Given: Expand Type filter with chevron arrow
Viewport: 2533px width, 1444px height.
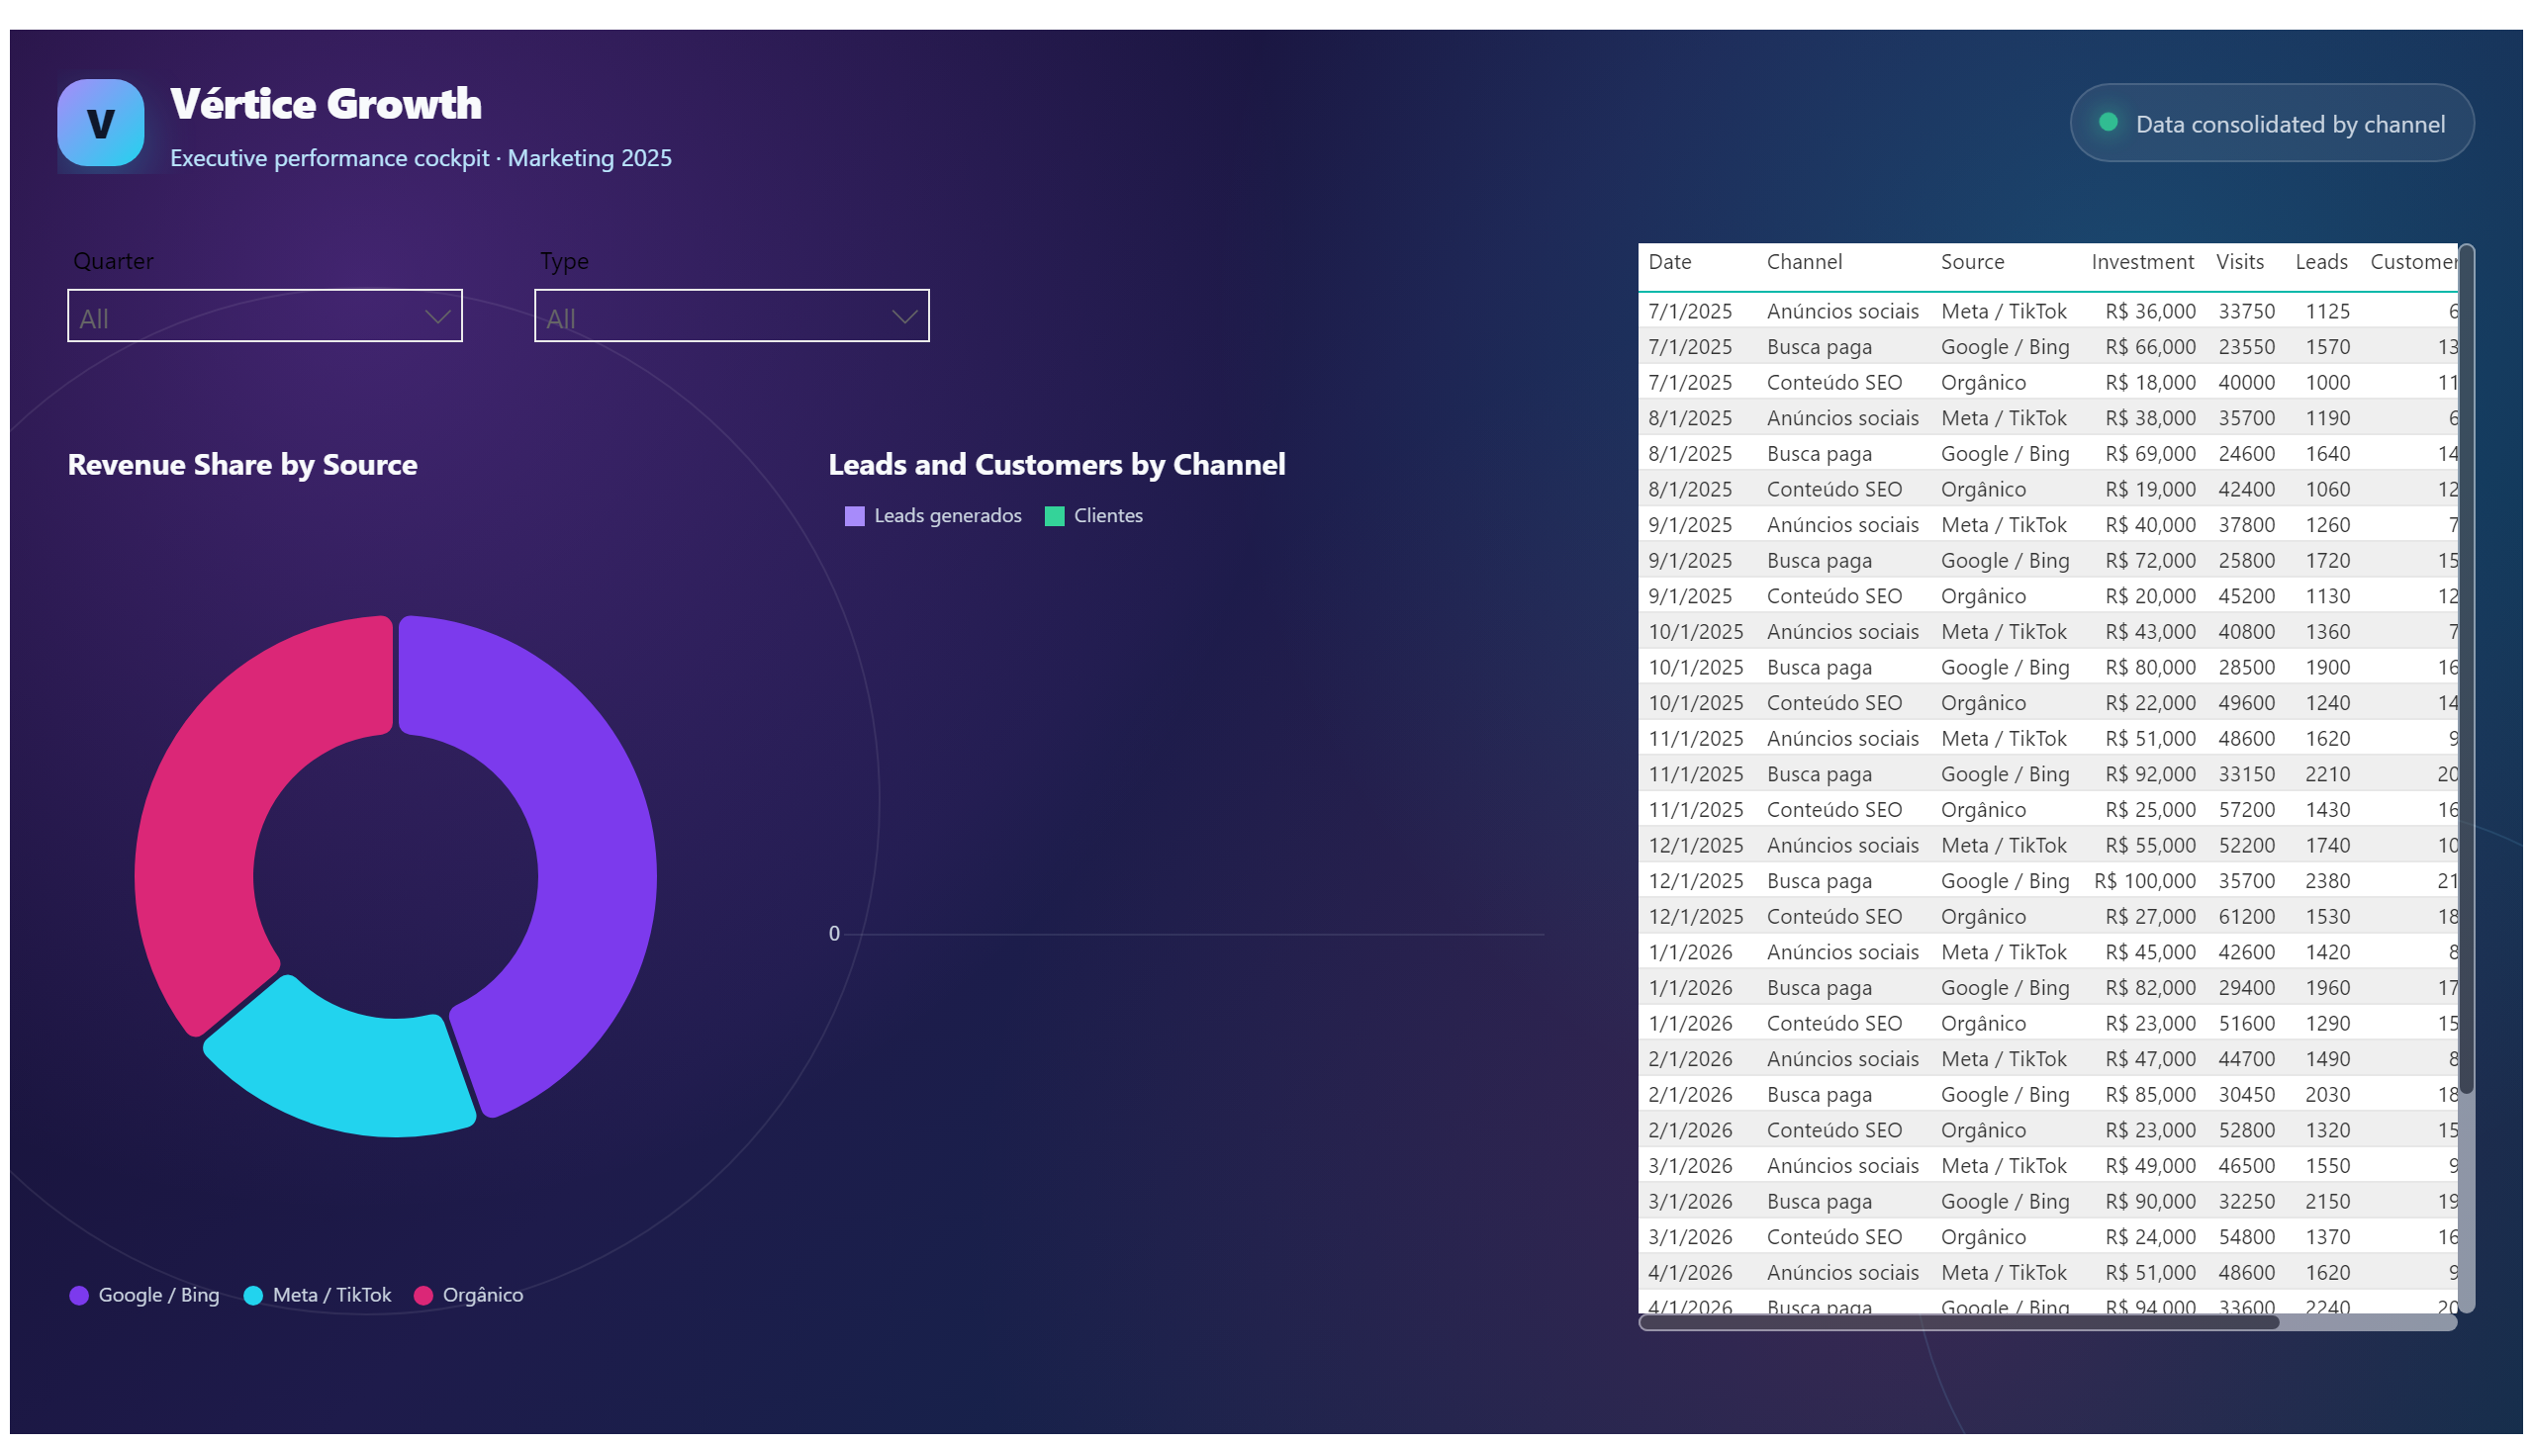Looking at the screenshot, I should pyautogui.click(x=903, y=317).
